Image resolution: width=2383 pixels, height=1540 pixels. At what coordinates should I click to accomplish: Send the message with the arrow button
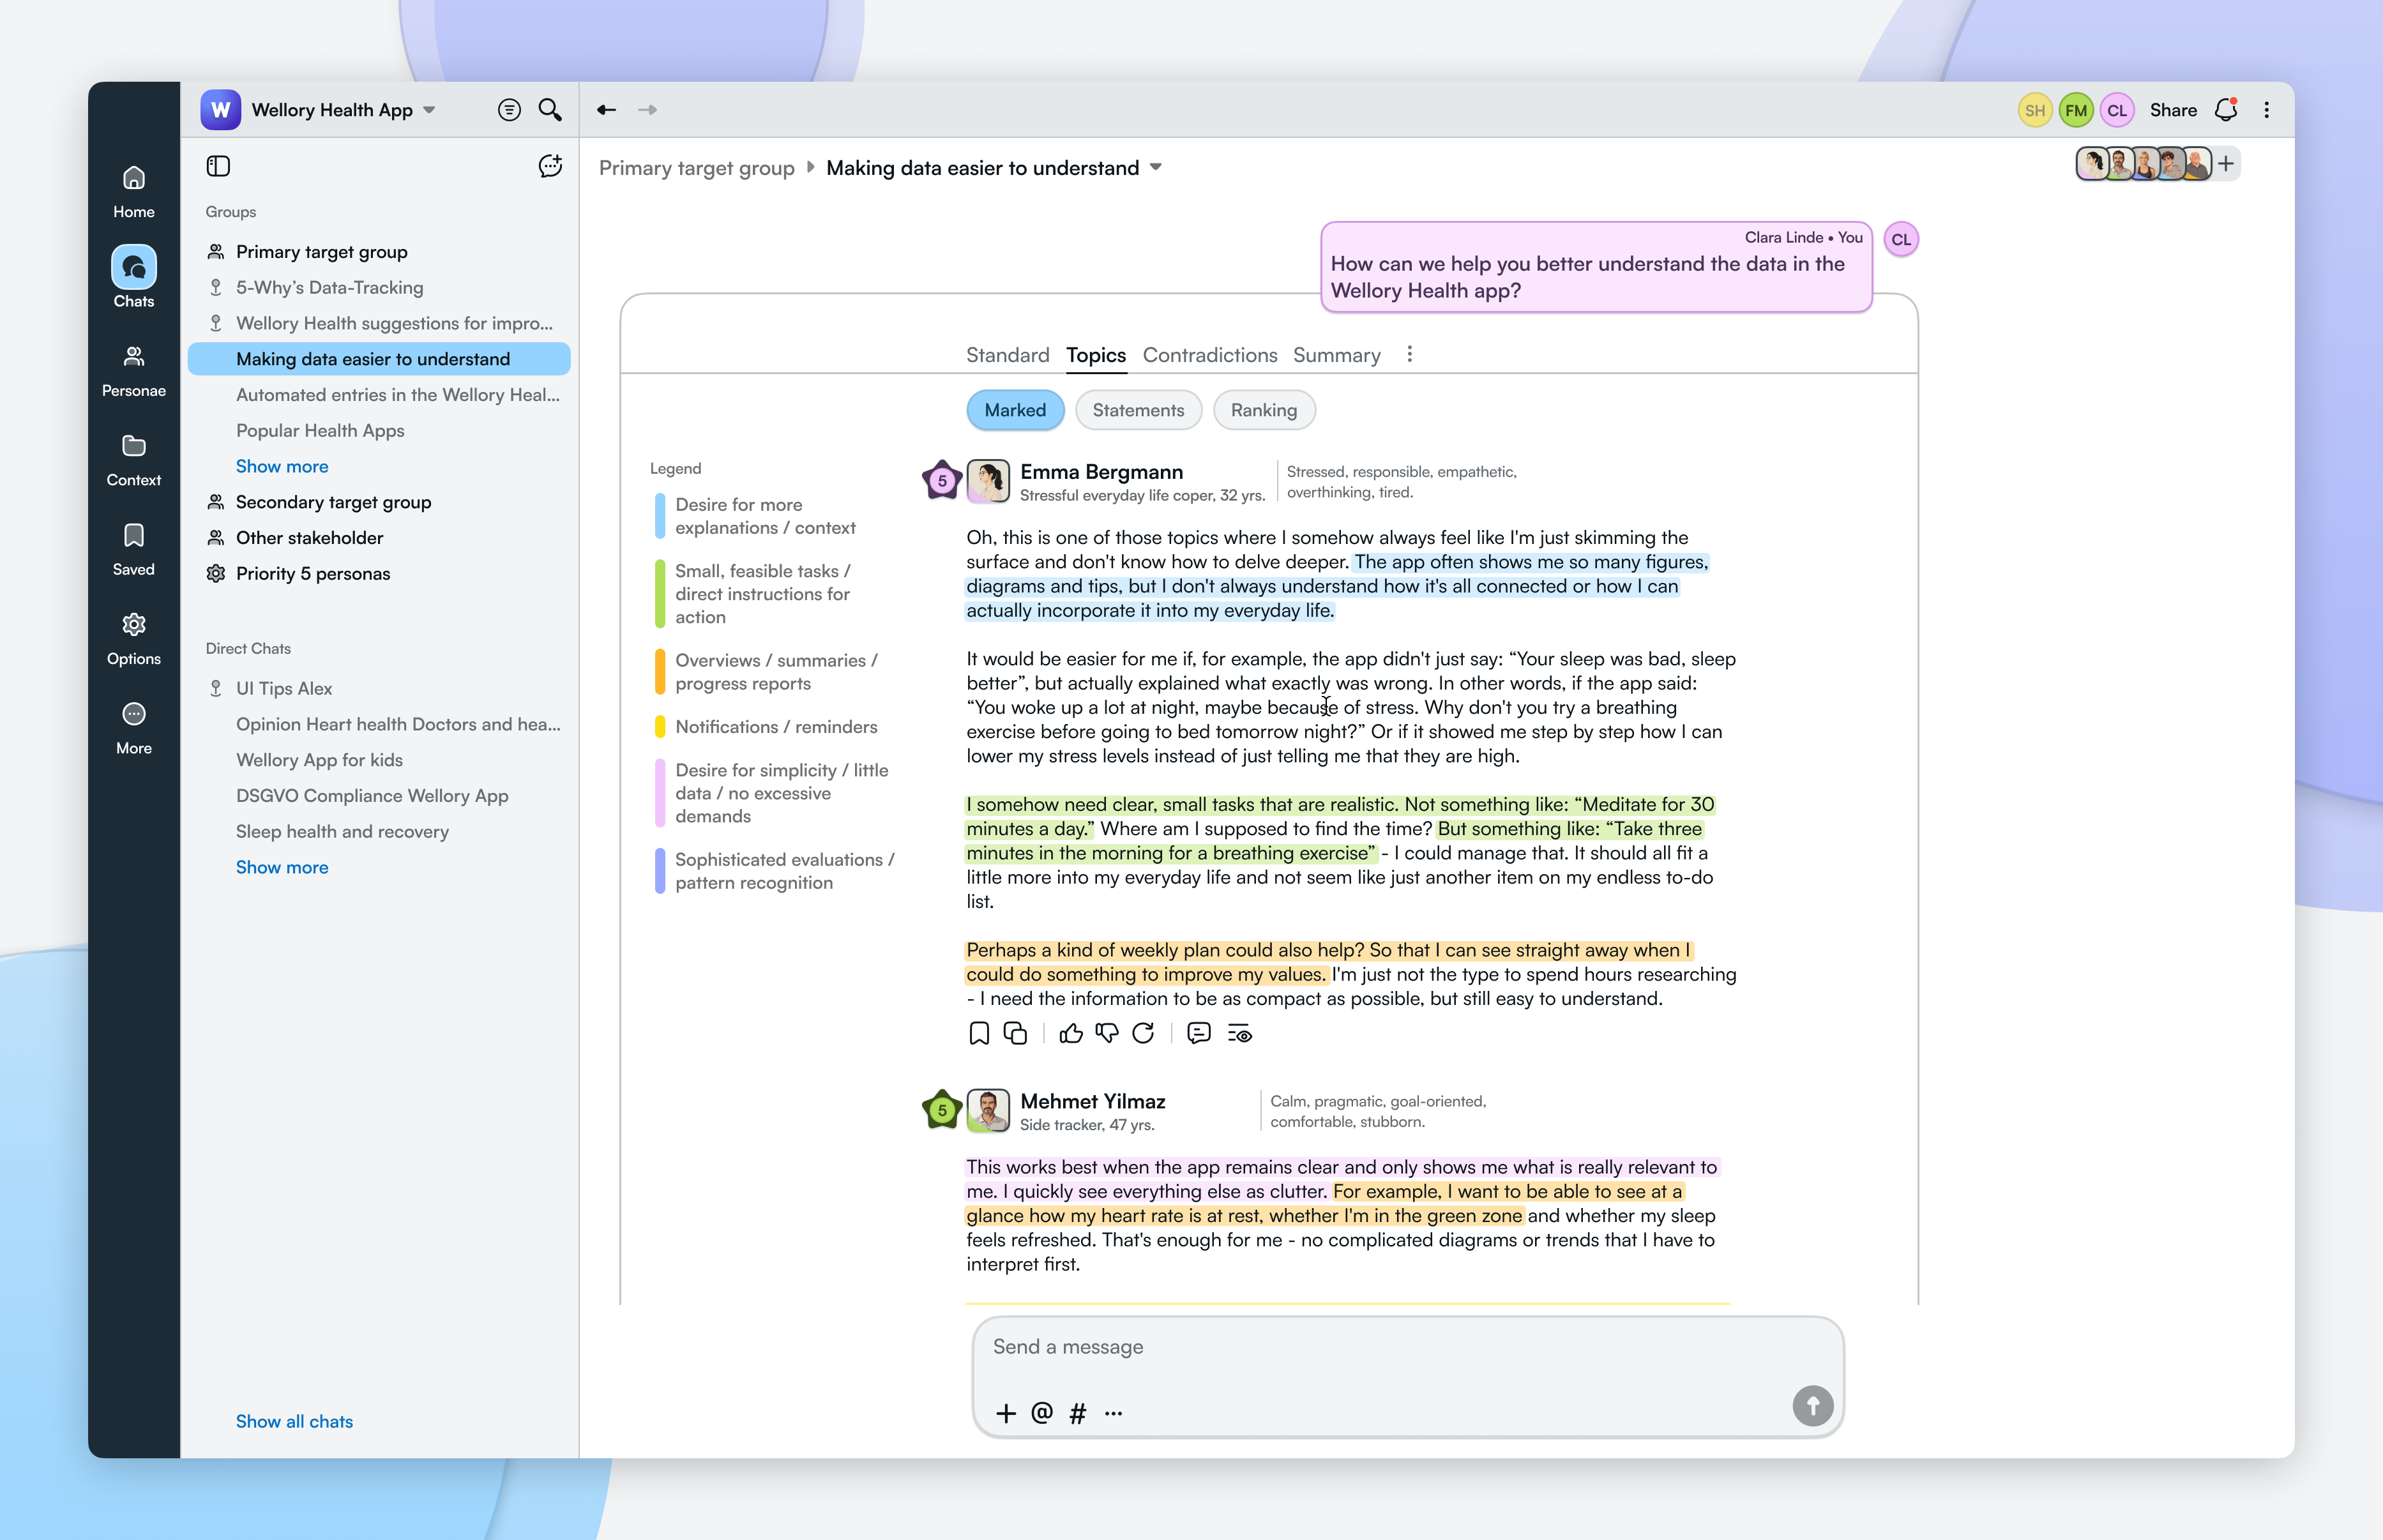[1813, 1405]
